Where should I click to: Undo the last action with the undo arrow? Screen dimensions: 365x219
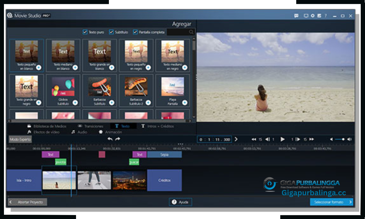[110, 139]
